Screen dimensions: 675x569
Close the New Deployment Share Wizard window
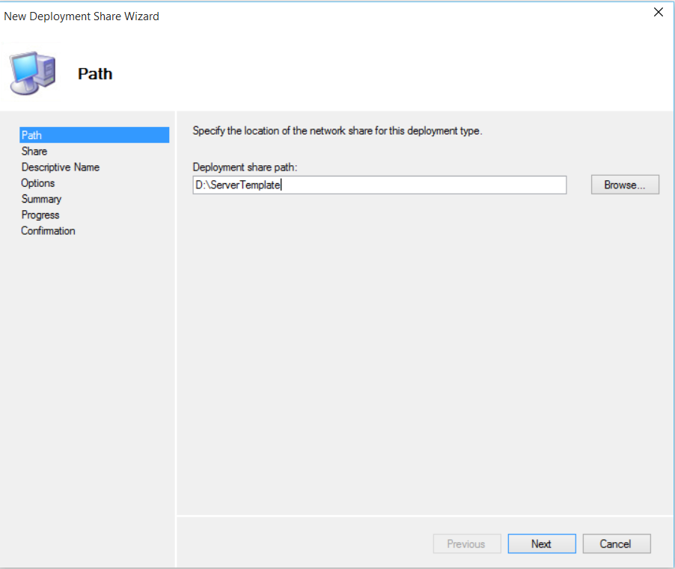point(659,12)
